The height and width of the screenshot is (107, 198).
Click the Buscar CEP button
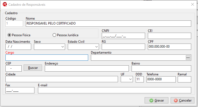[x=33, y=68]
